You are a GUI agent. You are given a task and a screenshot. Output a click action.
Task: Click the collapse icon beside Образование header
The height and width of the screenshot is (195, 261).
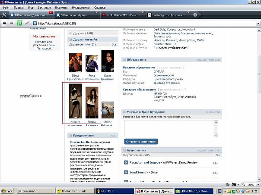(124, 59)
